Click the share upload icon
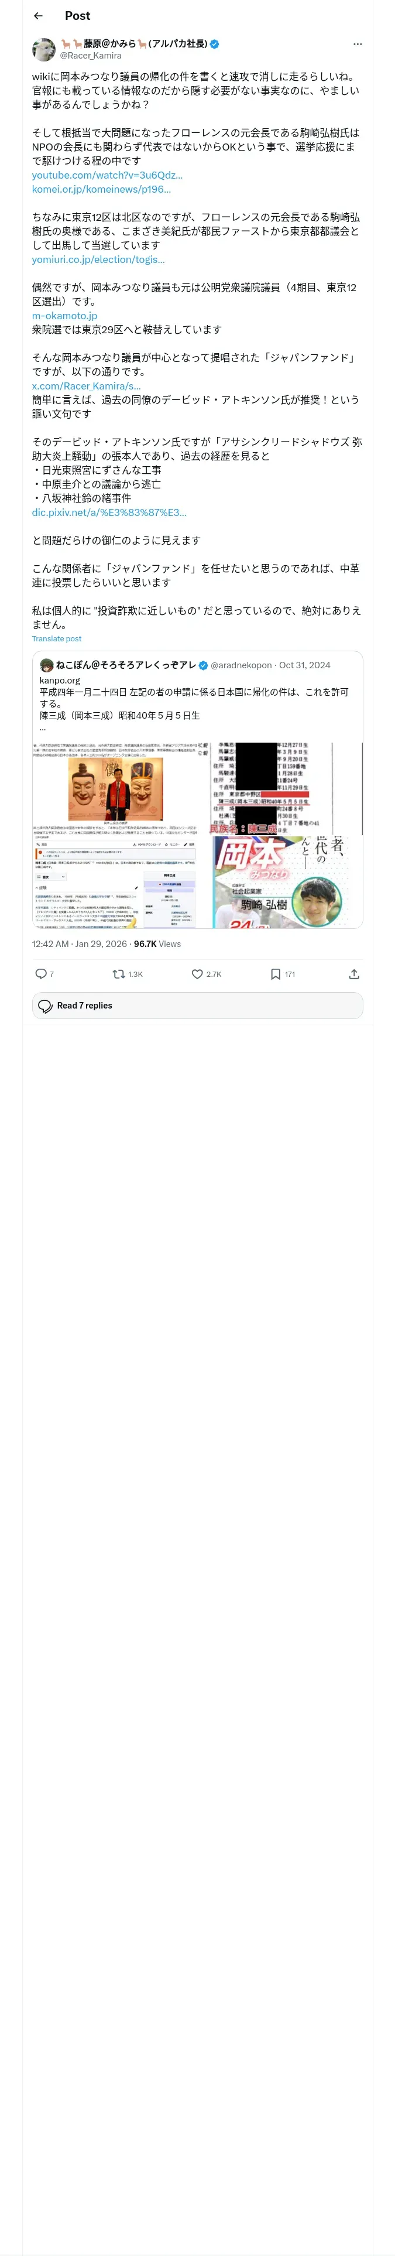Viewport: 395px width, 2256px height. click(354, 973)
